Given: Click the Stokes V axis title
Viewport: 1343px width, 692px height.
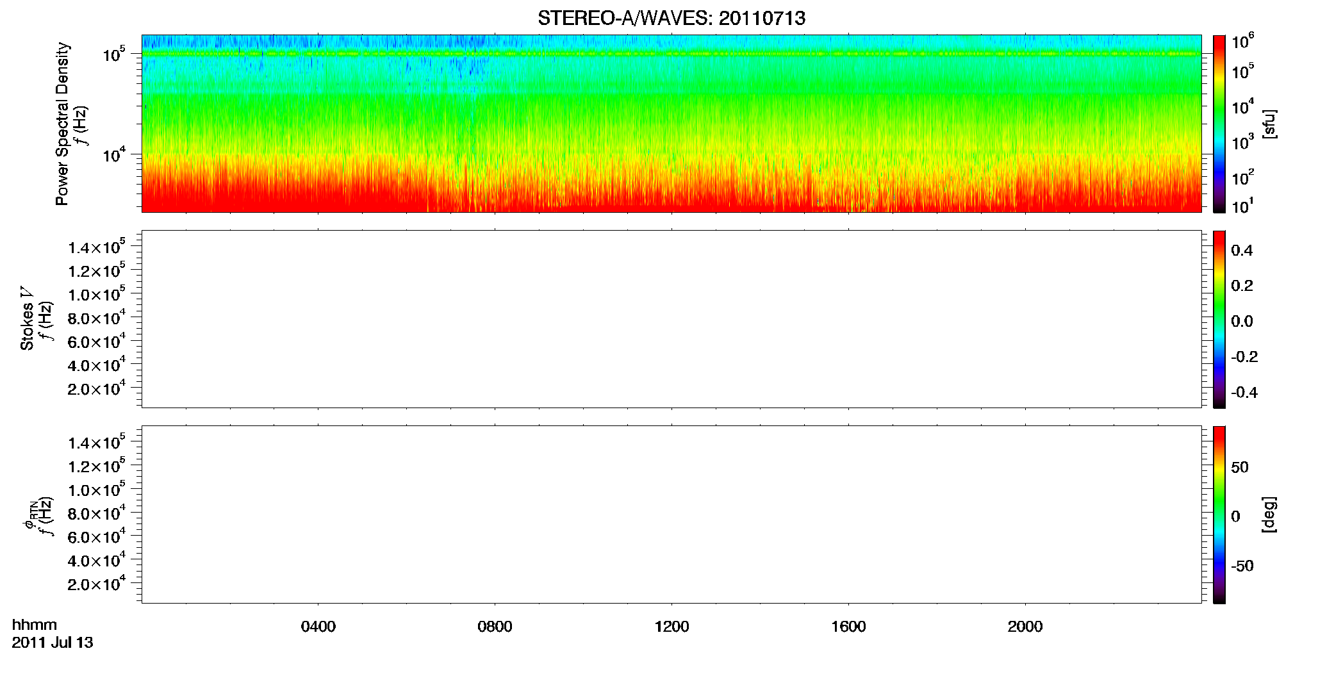Looking at the screenshot, I should click(x=27, y=318).
